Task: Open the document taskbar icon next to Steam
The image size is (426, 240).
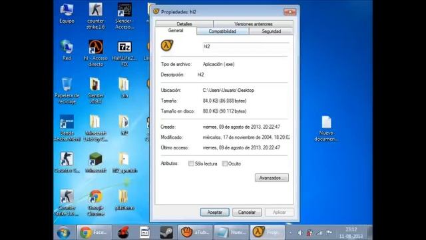Action: 144,233
